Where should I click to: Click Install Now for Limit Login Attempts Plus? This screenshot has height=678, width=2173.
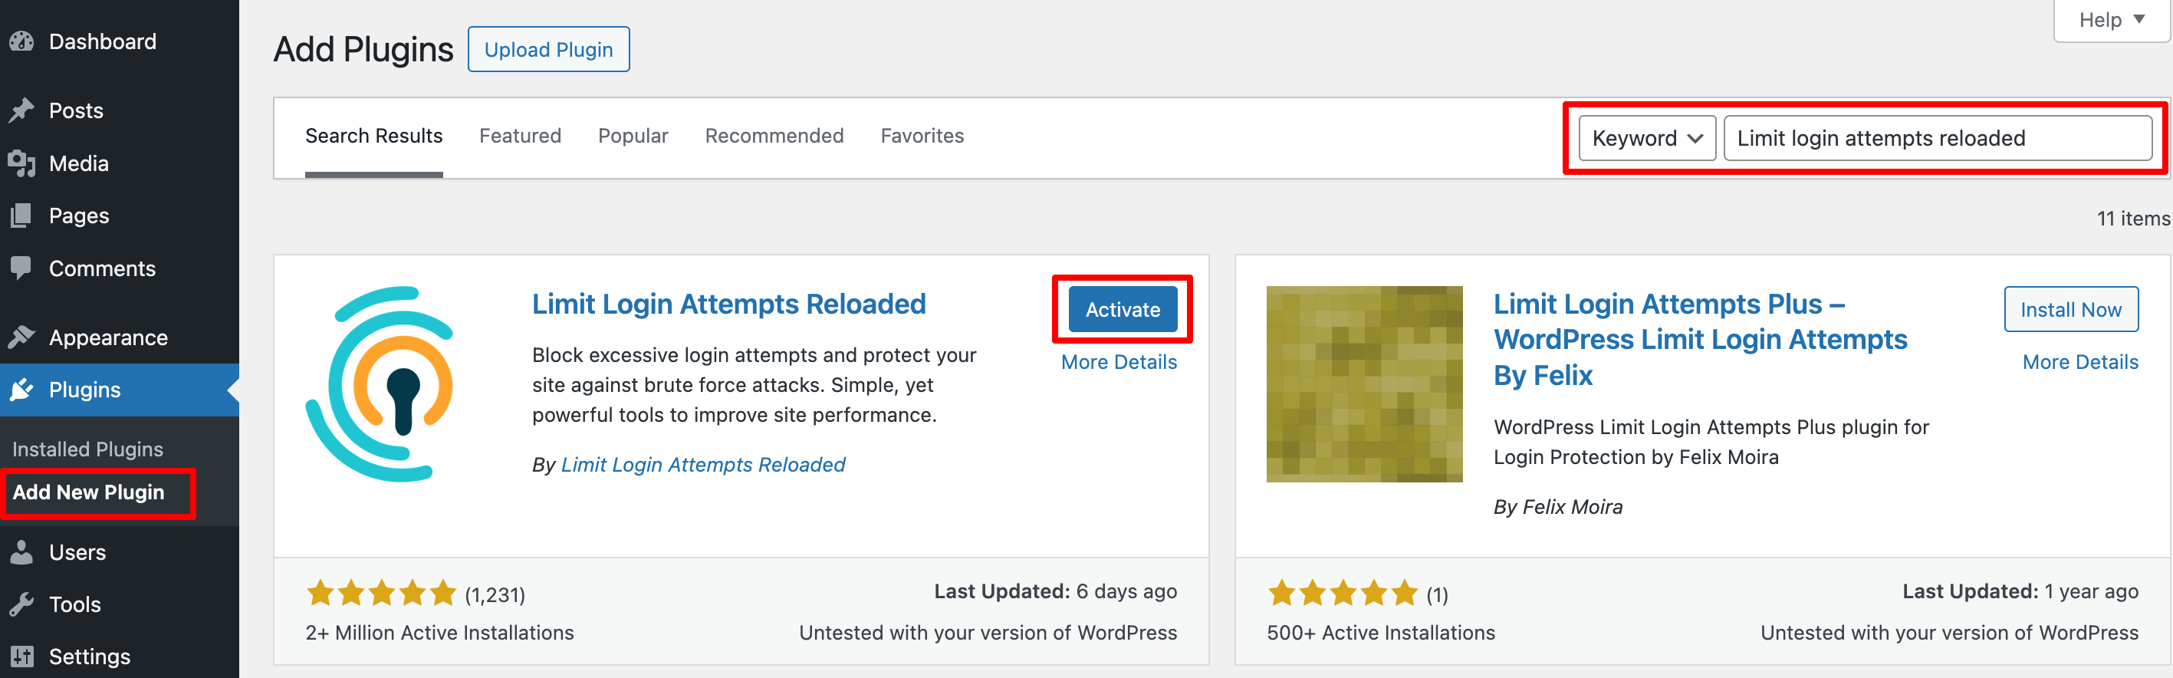coord(2070,310)
